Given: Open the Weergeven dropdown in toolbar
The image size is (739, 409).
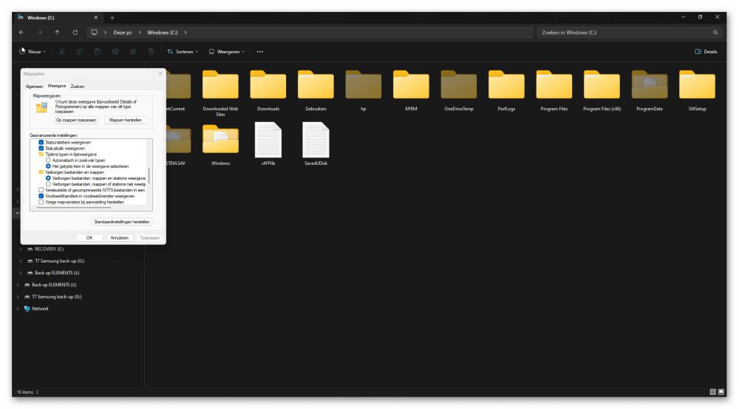Looking at the screenshot, I should point(227,52).
